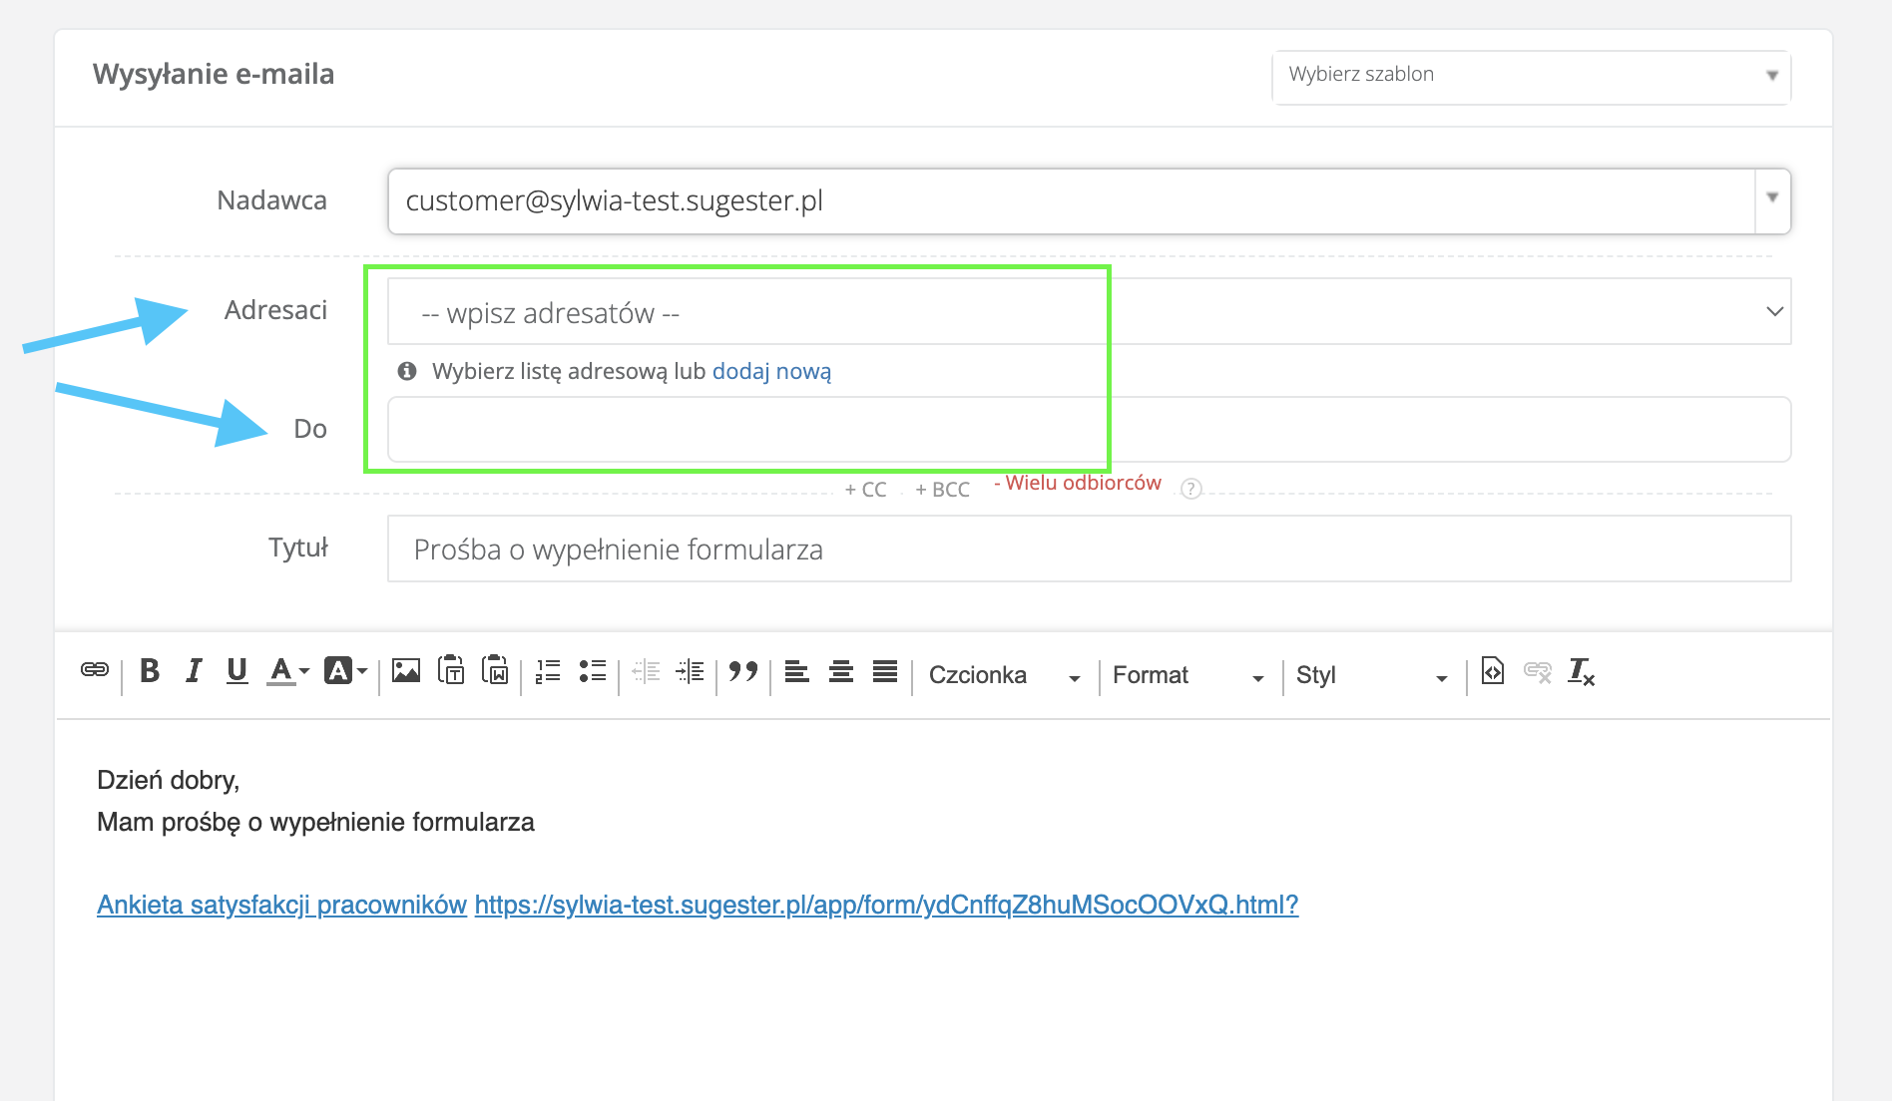This screenshot has height=1101, width=1892.
Task: Click the remove formatting icon
Action: [x=1582, y=671]
